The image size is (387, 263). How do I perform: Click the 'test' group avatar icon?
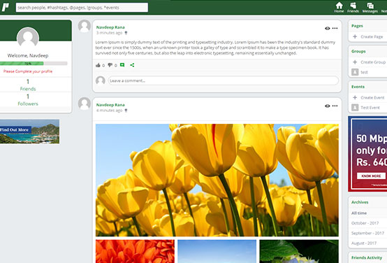click(355, 72)
